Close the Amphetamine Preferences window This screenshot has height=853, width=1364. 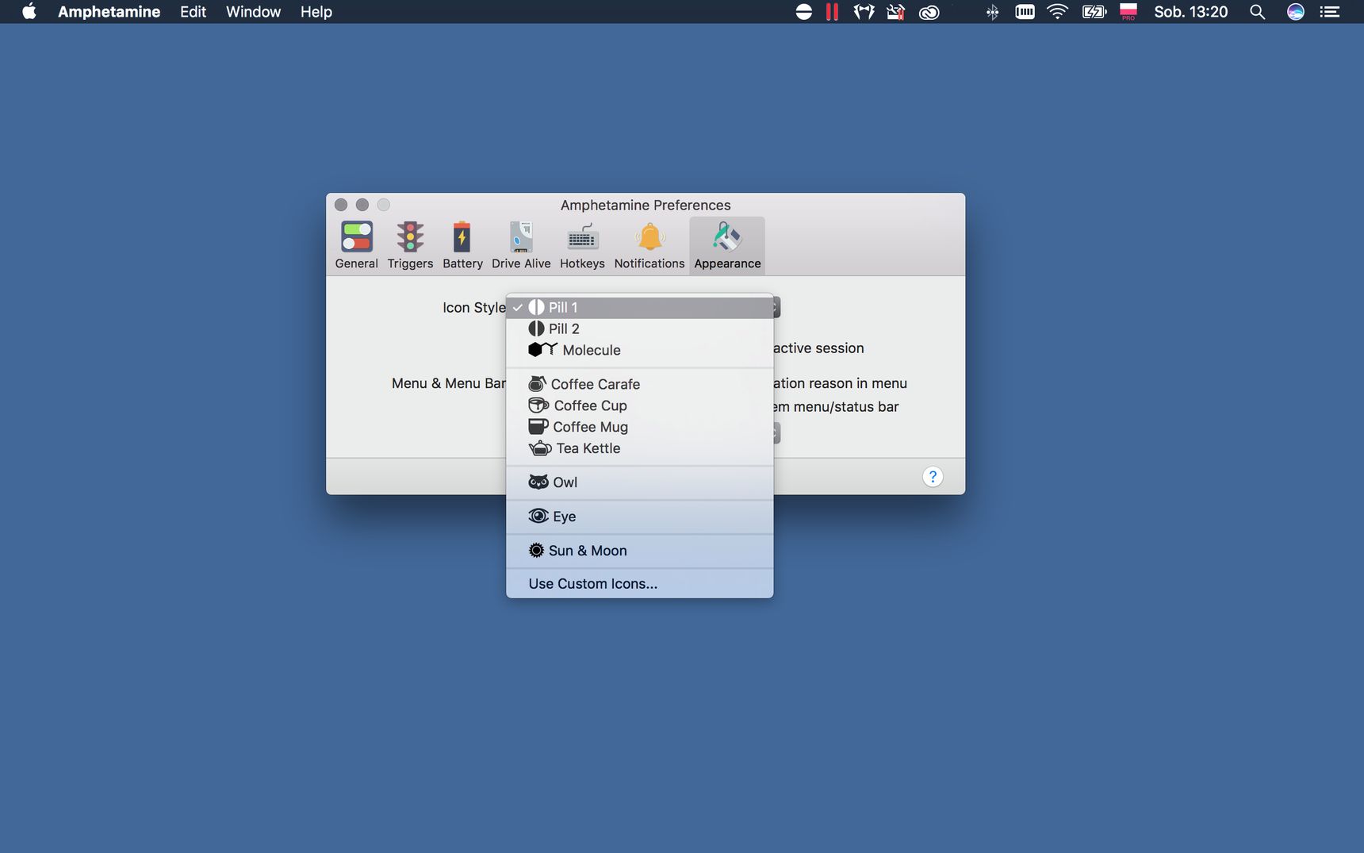click(x=341, y=205)
